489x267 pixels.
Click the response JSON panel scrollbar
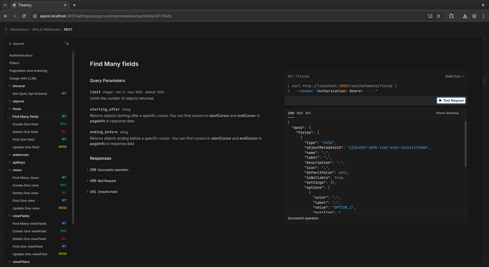[x=465, y=144]
